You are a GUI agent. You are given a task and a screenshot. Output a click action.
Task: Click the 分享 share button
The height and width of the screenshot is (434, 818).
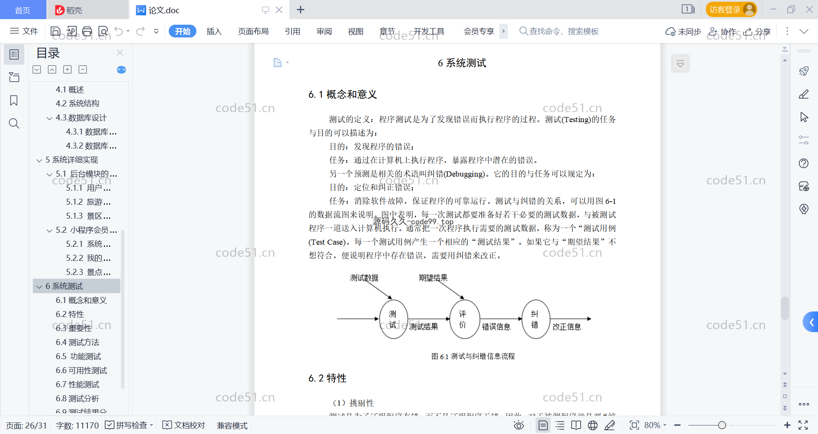point(757,31)
